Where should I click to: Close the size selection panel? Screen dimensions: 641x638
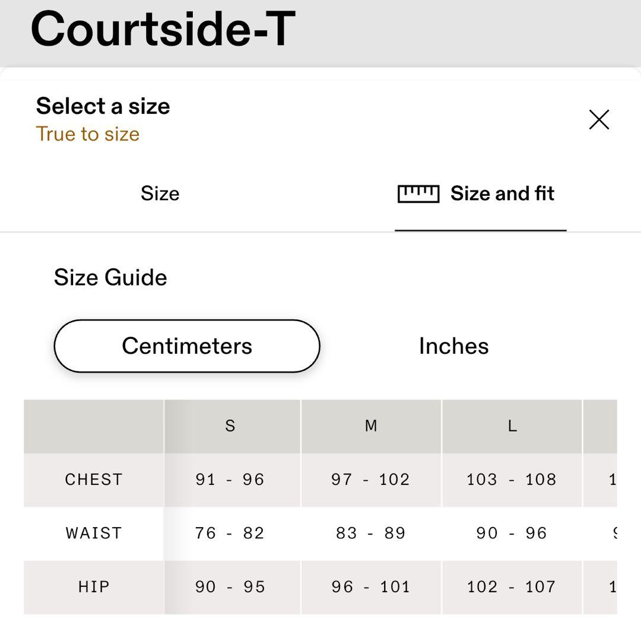point(599,120)
